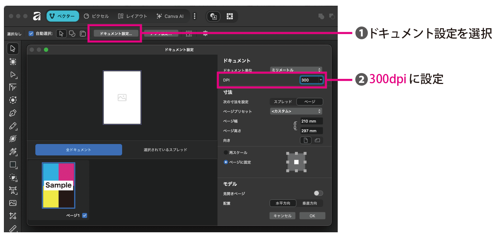Uncheck the 自動選択 checkbox
Screen dimensions: 496x238
pyautogui.click(x=31, y=34)
